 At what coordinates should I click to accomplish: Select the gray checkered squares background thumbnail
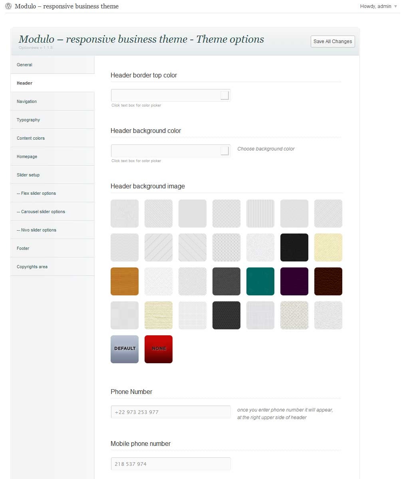[125, 315]
